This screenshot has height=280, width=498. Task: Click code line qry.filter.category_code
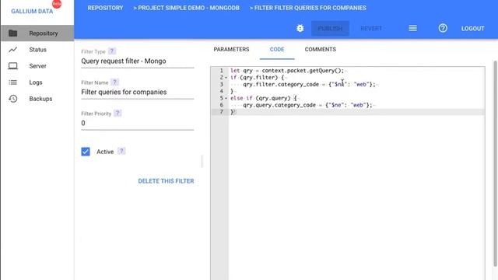coord(309,85)
